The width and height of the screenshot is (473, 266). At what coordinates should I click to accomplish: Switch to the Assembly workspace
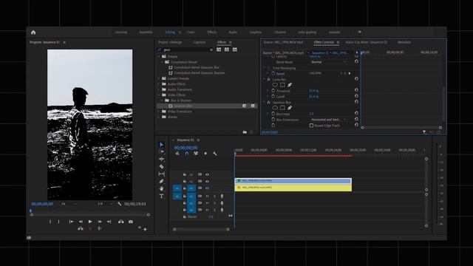click(146, 33)
